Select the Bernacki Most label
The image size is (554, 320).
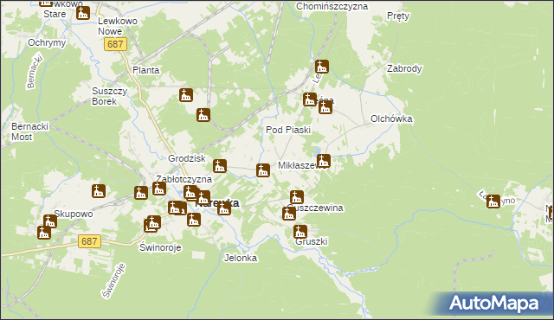click(29, 131)
